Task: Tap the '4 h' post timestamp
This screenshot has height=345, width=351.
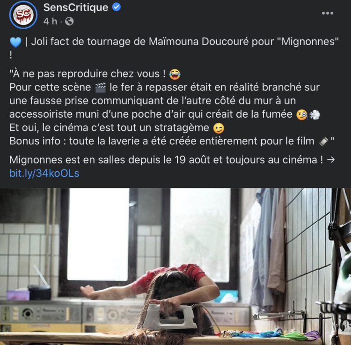Action: coord(50,22)
